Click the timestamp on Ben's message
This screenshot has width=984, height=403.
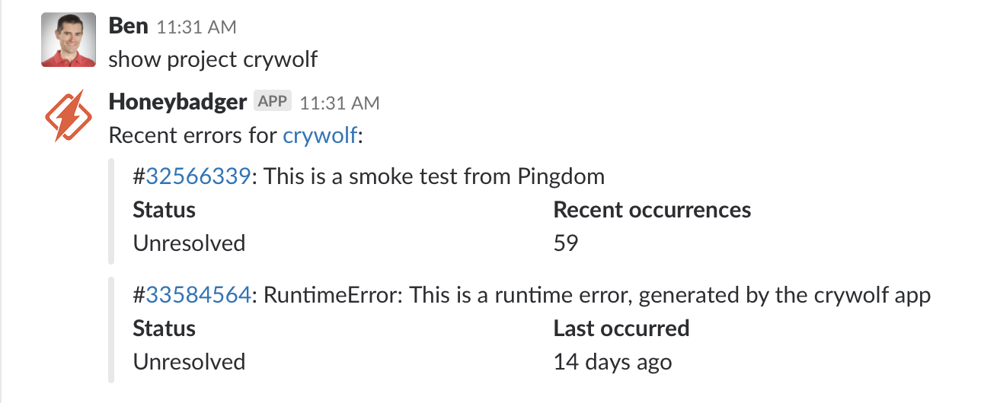click(196, 27)
